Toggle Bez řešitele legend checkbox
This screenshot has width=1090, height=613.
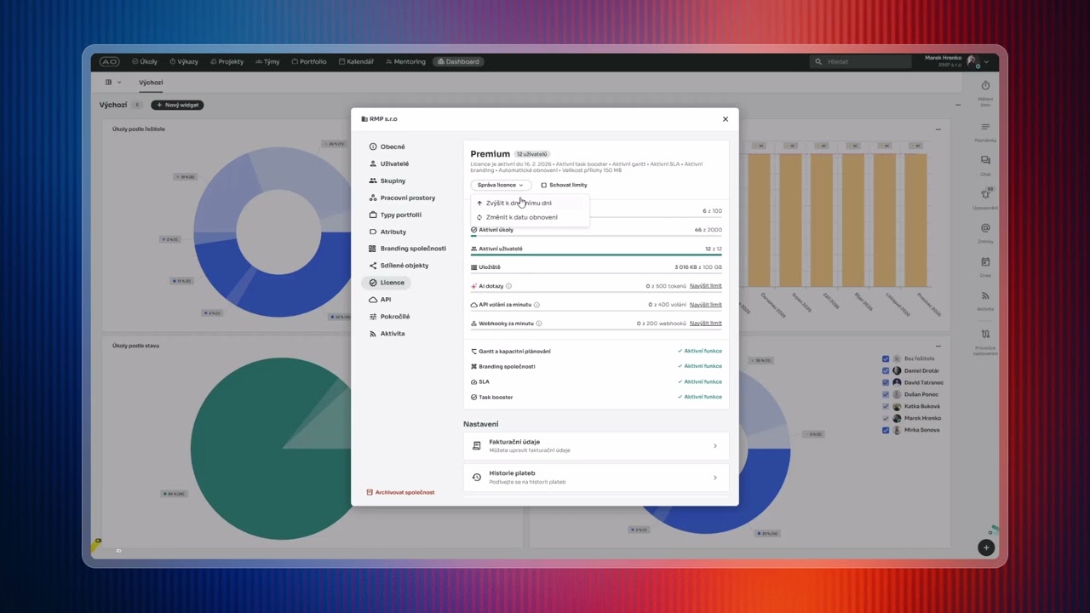point(886,359)
